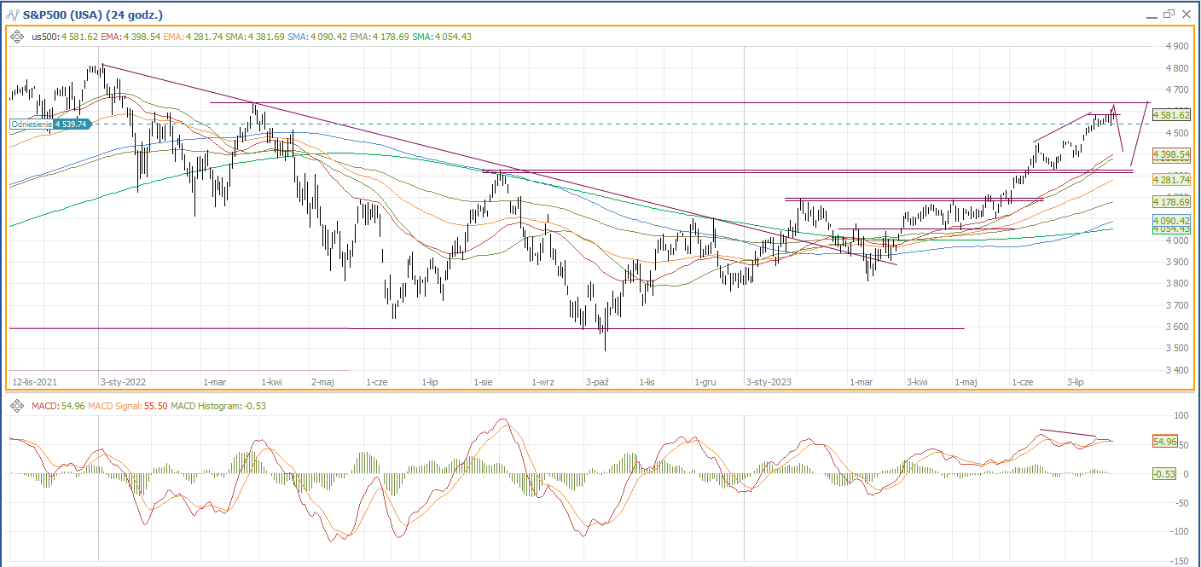Close the S&P500 chart window
Viewport: 1201px width, 567px height.
1186,14
